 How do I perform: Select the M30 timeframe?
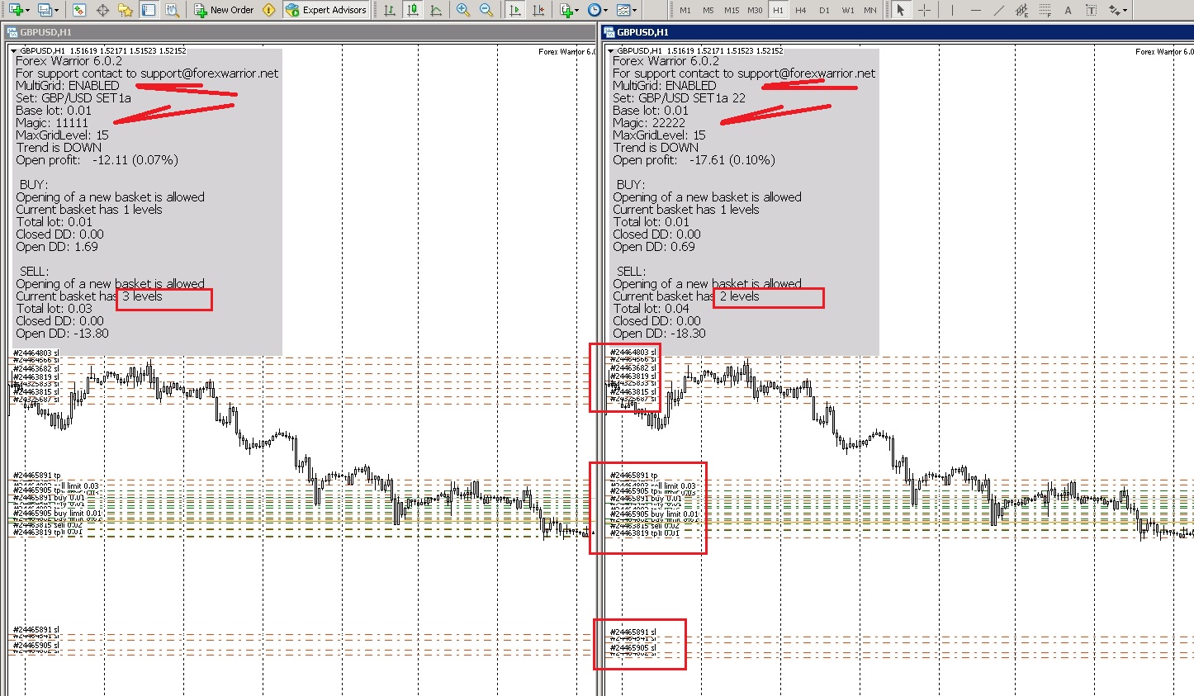pos(755,10)
